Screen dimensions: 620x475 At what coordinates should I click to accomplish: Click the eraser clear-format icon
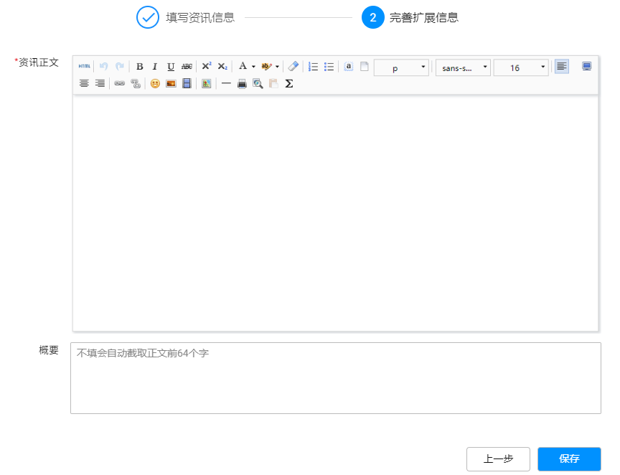coord(293,67)
